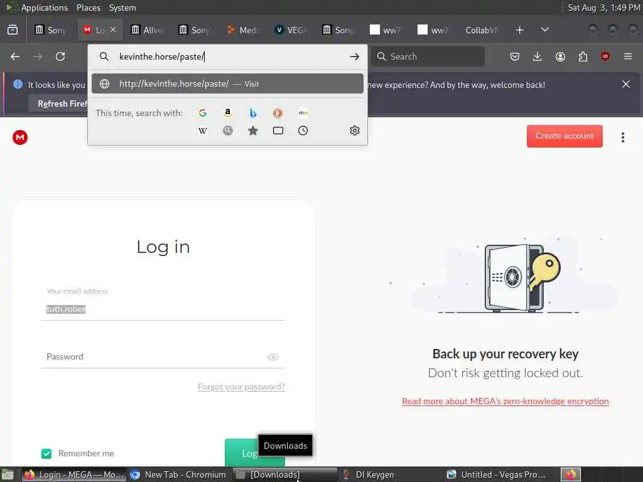Reload the page with the refresh icon

(60, 56)
